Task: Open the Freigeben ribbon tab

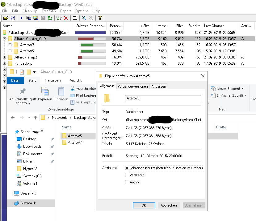Action: pos(53,80)
